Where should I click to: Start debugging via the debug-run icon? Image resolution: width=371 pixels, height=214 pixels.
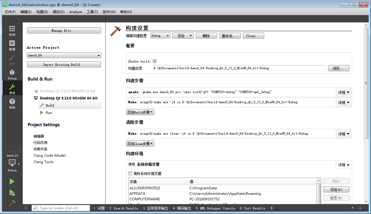click(12, 192)
